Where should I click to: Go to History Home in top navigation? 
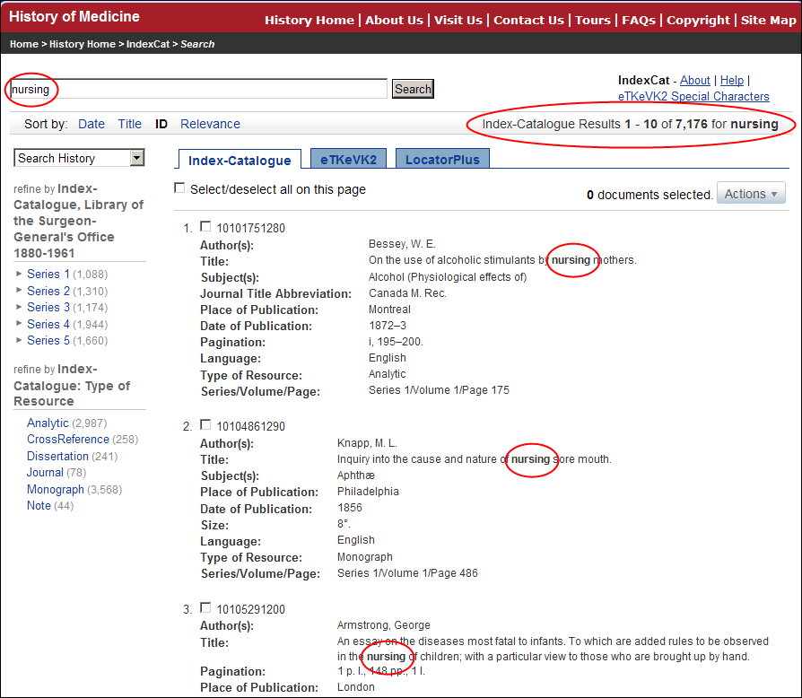(309, 20)
